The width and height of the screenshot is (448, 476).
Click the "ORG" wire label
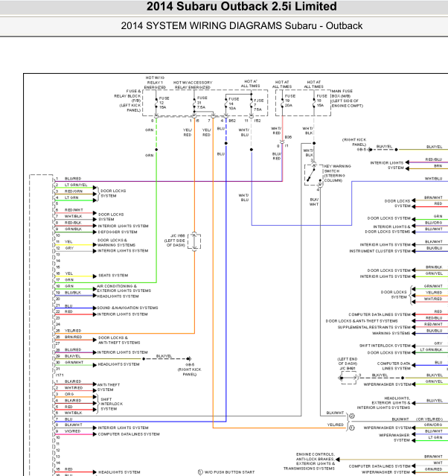(x=69, y=394)
